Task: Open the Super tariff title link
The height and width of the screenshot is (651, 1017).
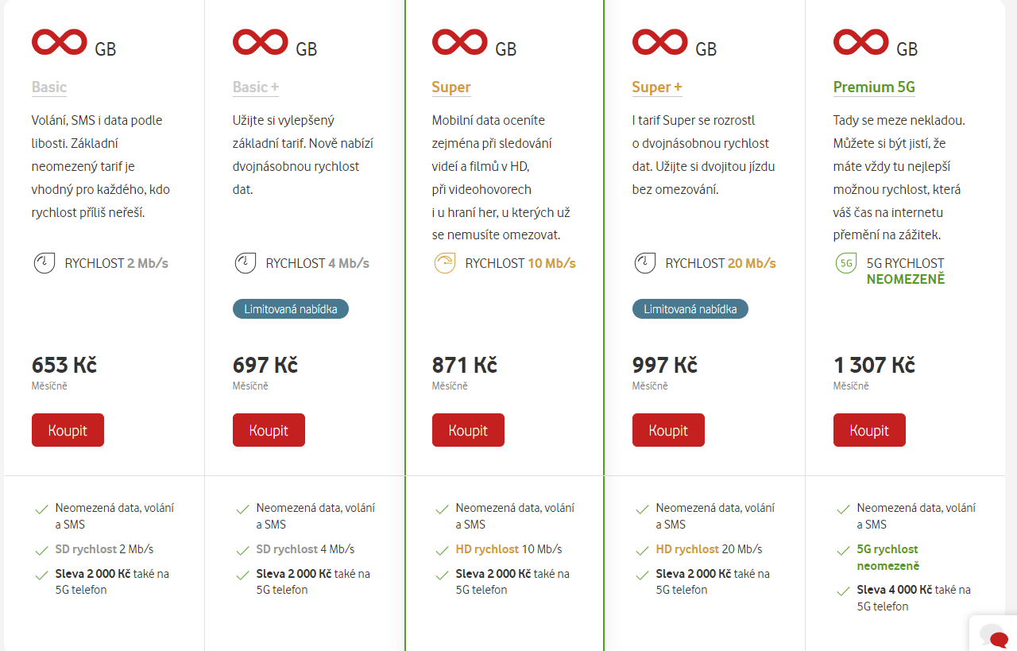Action: tap(451, 87)
